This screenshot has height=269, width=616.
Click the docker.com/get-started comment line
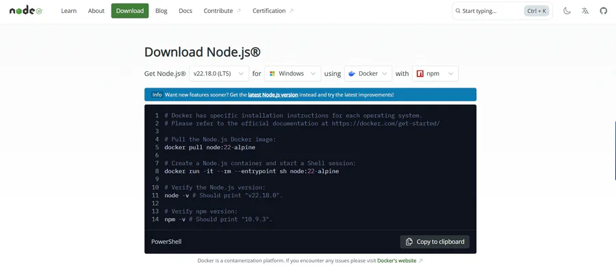(302, 123)
